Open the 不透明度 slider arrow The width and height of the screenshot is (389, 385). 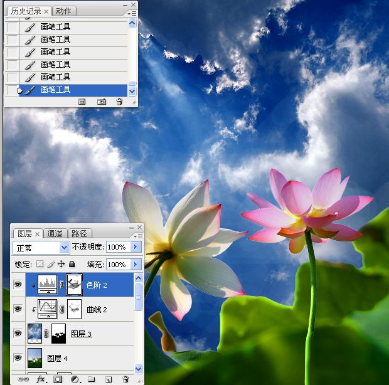coord(136,246)
